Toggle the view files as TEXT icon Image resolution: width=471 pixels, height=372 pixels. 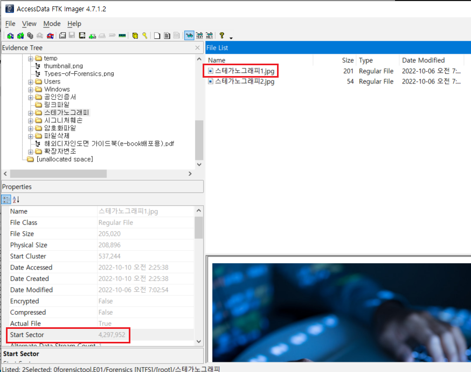click(x=199, y=36)
